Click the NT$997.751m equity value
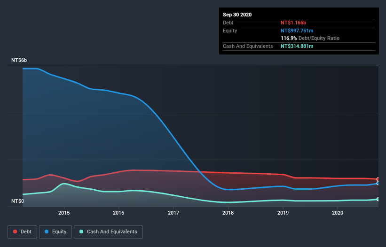This screenshot has height=247, width=386. click(x=297, y=31)
